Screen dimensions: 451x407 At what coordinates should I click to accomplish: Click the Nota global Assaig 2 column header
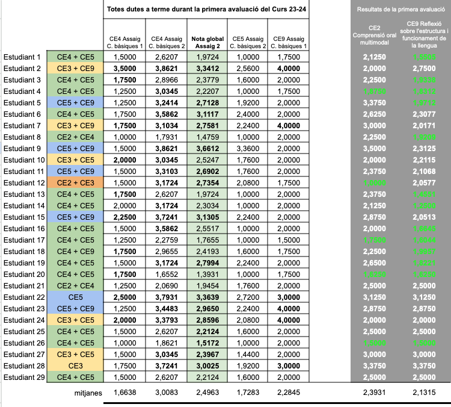pyautogui.click(x=207, y=42)
